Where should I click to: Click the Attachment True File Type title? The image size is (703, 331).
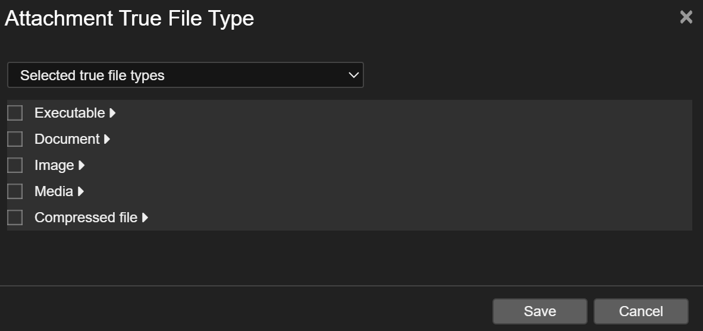coord(129,18)
